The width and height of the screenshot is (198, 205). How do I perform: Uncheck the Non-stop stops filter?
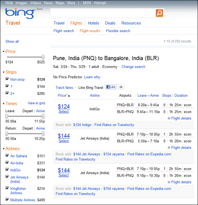pyautogui.click(x=7, y=79)
